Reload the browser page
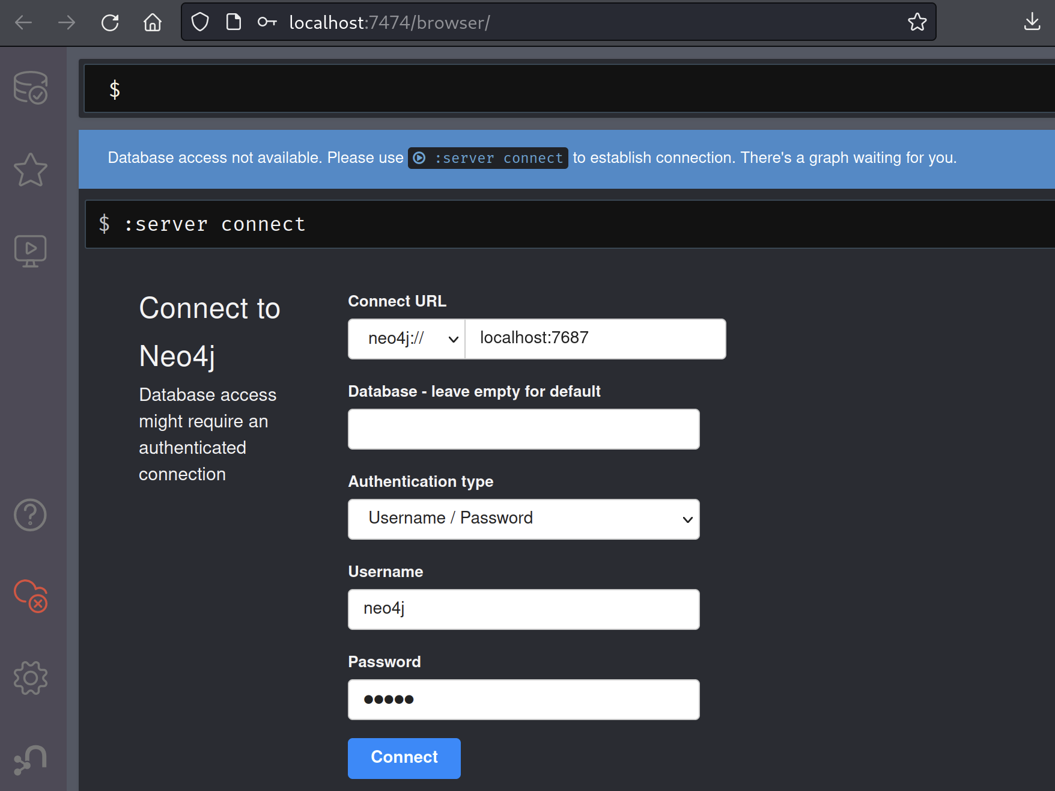1055x791 pixels. [x=110, y=22]
